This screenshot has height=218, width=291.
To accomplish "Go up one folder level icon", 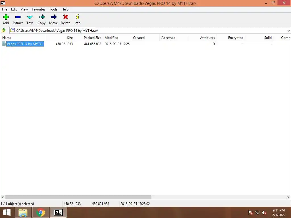I will [x=3, y=30].
